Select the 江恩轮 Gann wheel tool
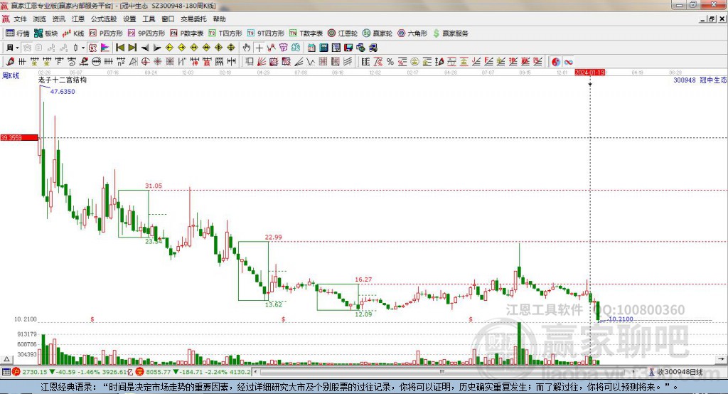 coord(343,33)
